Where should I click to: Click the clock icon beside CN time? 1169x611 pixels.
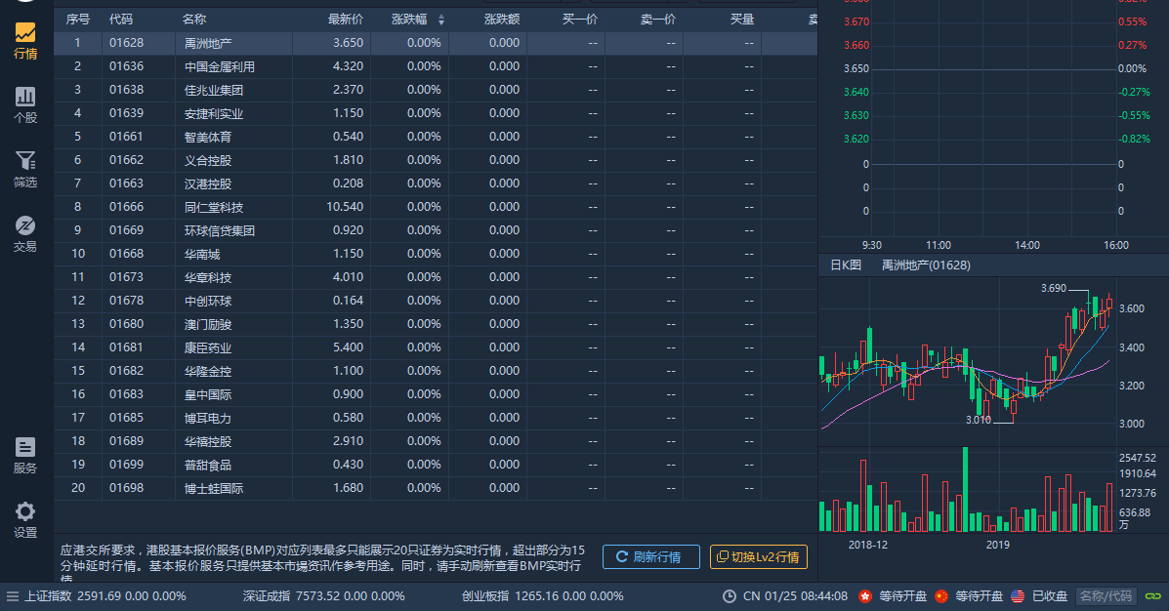730,596
